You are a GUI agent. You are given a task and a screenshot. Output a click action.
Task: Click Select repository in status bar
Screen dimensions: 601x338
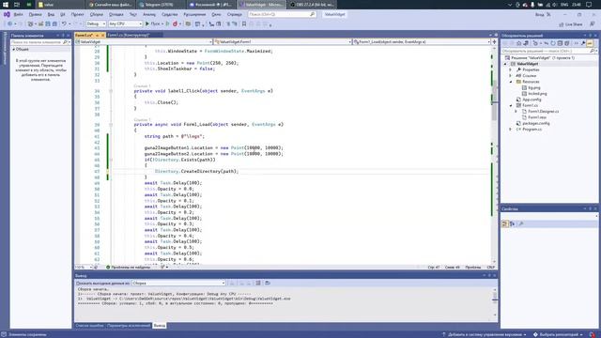point(558,334)
